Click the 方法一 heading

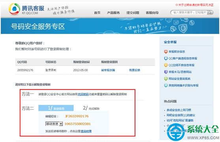pos(28,94)
